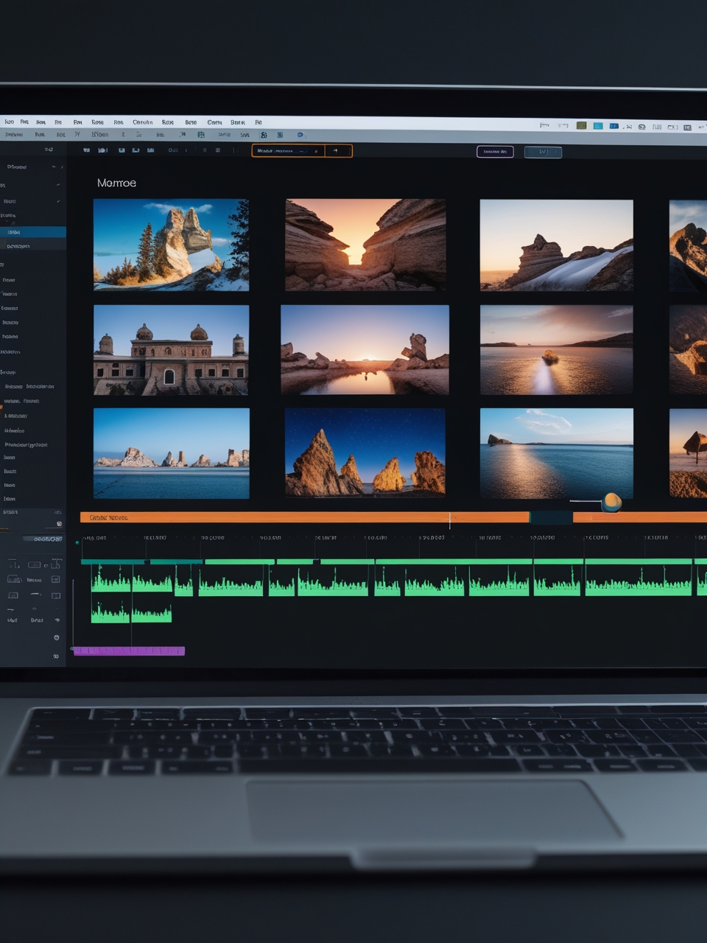The width and height of the screenshot is (707, 943).
Task: Select the domed palace building thumbnail
Action: 171,350
